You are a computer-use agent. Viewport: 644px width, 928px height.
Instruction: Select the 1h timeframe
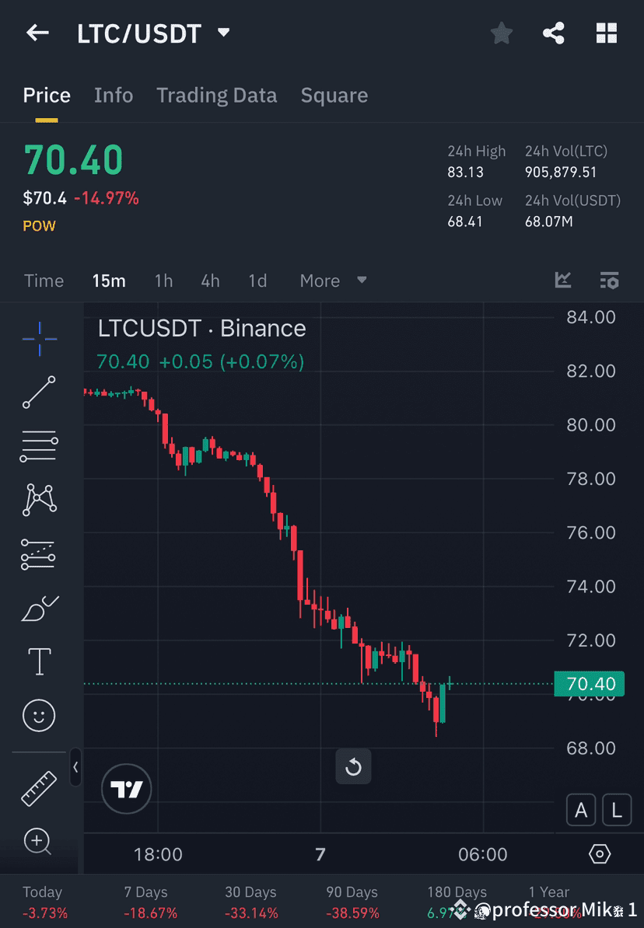[x=163, y=281]
